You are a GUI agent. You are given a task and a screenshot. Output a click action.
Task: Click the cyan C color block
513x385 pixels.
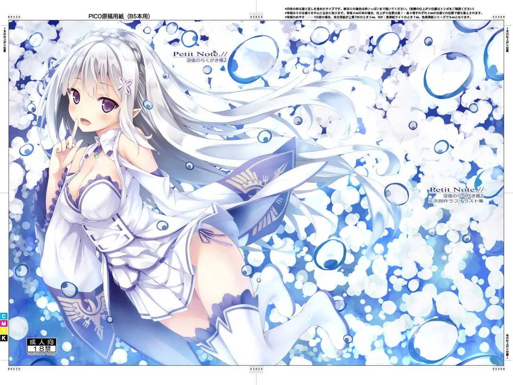click(4, 316)
